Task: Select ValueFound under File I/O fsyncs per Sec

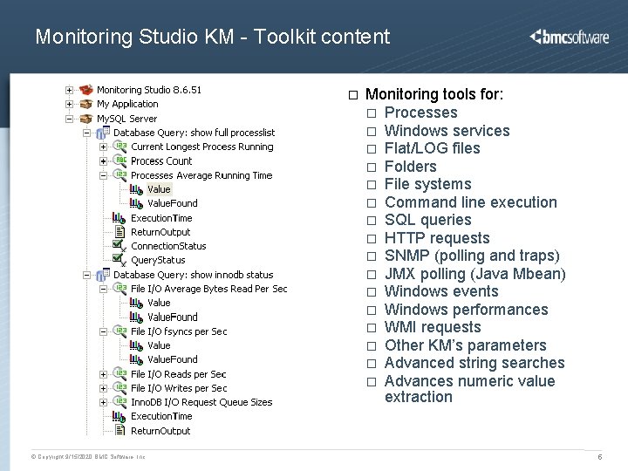Action: coord(172,359)
